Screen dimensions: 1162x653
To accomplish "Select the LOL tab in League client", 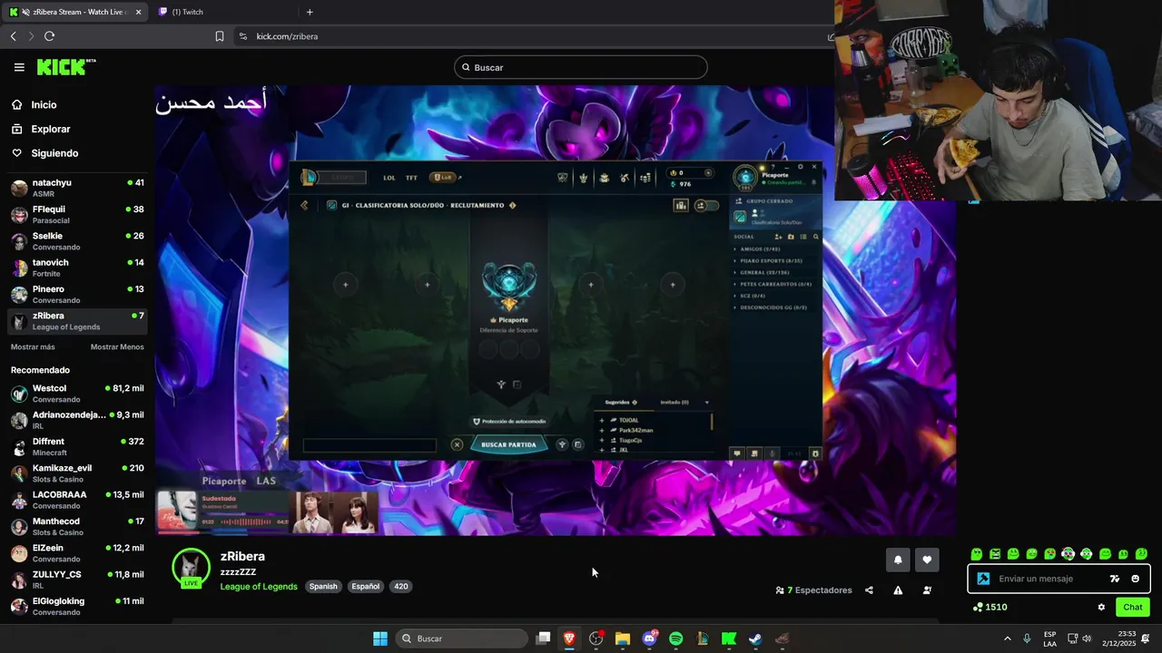I will 389,178.
